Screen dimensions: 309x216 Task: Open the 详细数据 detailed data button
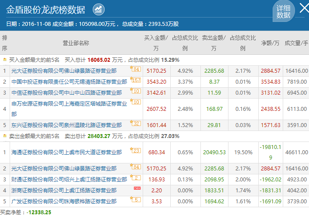click(283, 11)
